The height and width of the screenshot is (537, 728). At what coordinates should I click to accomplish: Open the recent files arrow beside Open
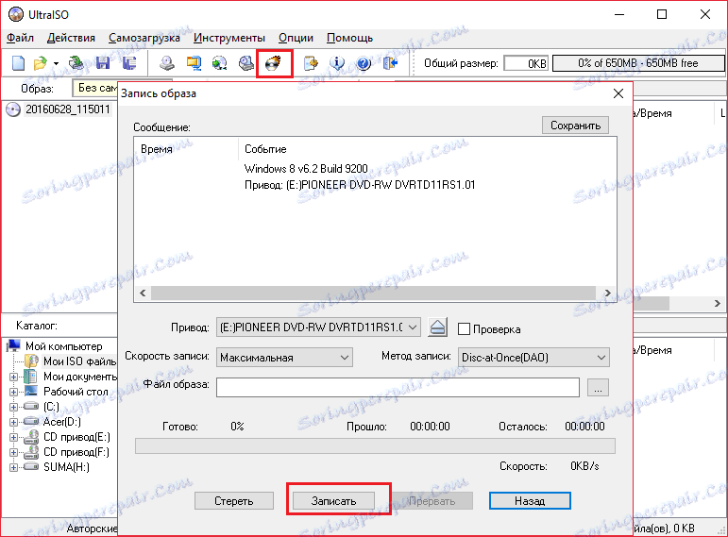click(x=56, y=63)
